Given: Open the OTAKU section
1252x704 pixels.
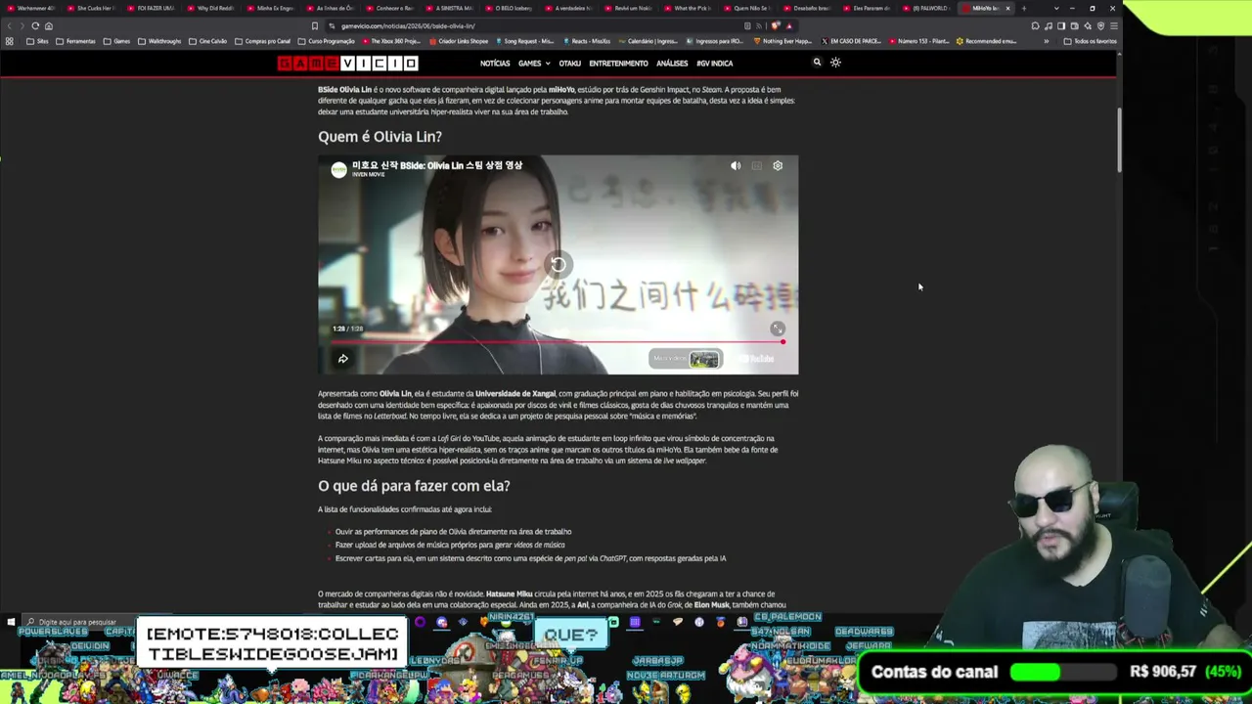Looking at the screenshot, I should 569,64.
